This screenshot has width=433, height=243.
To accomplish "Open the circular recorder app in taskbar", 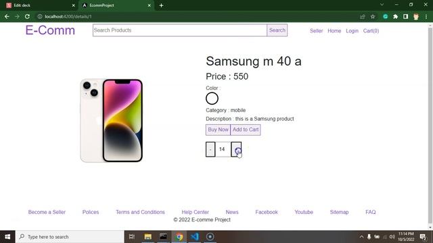I will click(x=210, y=237).
